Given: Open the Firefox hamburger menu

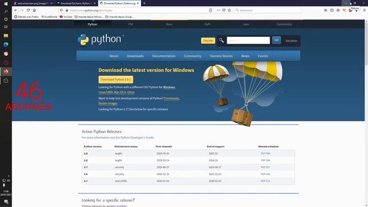Looking at the screenshot, I should pos(364,10).
